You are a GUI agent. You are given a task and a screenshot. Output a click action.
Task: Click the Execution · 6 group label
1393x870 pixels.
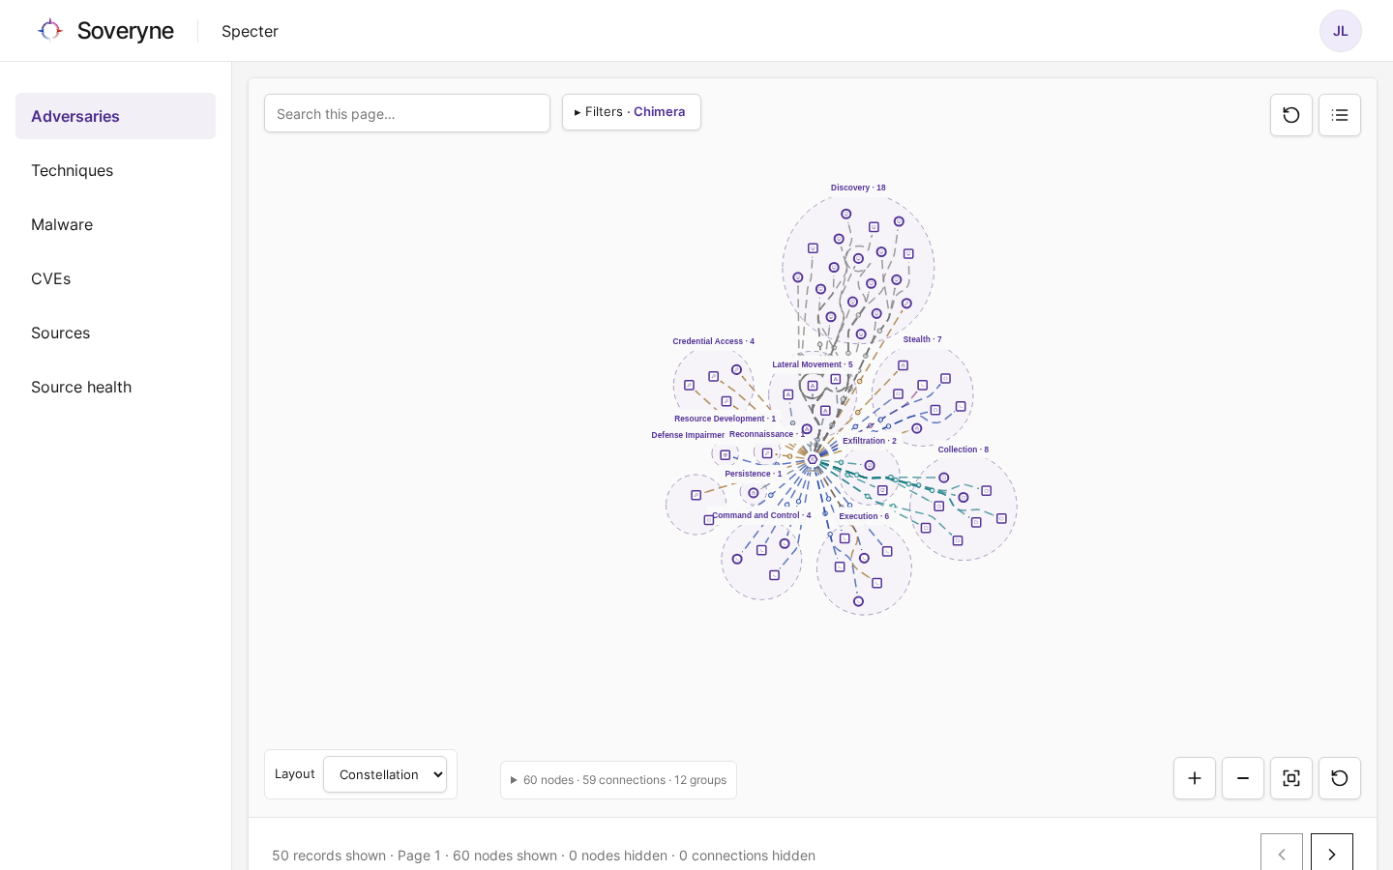[x=864, y=516]
